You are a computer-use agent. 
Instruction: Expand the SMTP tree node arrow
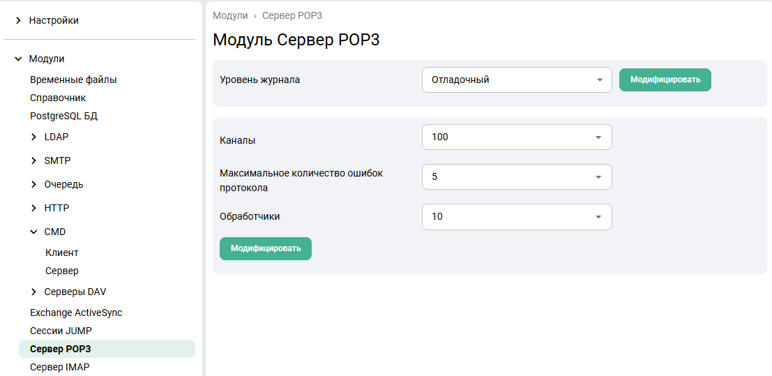pos(33,161)
